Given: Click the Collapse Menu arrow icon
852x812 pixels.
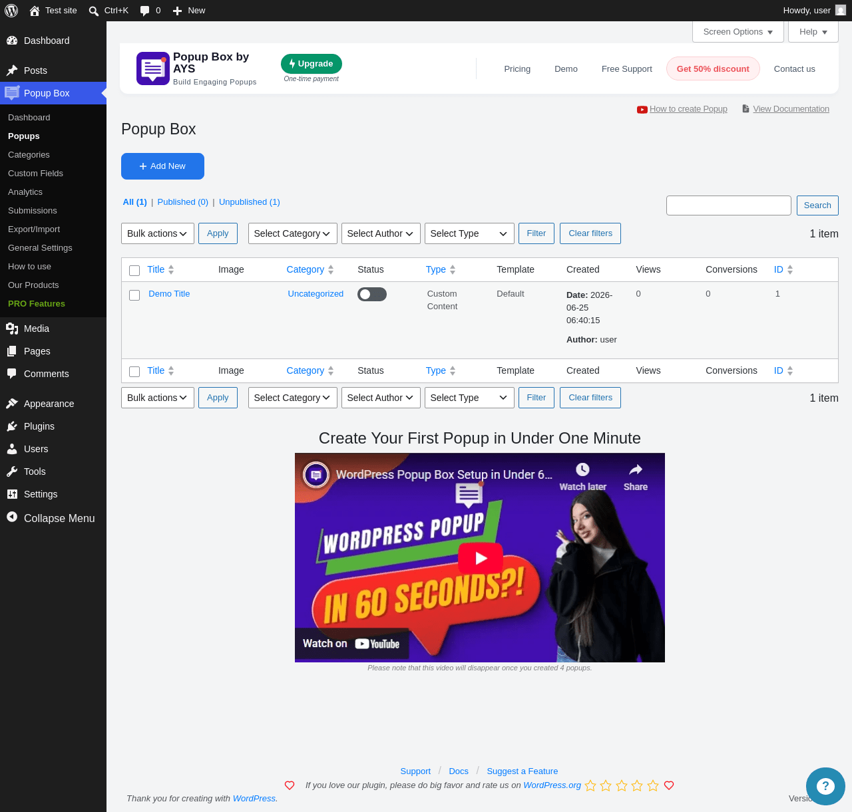Looking at the screenshot, I should click(12, 517).
